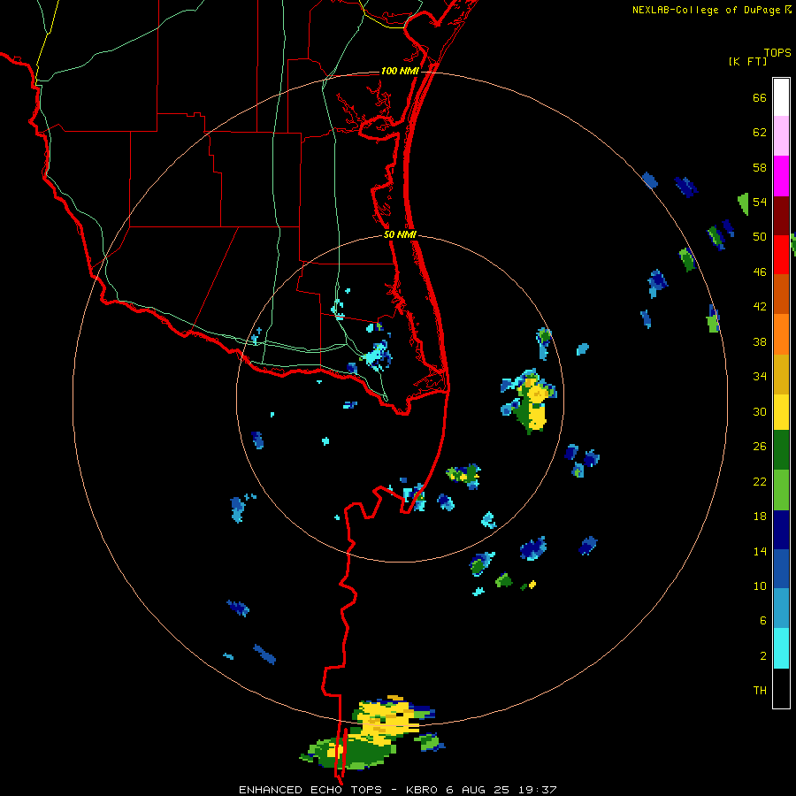This screenshot has width=796, height=796.
Task: Click the ENHANCED ECHO TOPS KBRO caption
Action: [398, 790]
